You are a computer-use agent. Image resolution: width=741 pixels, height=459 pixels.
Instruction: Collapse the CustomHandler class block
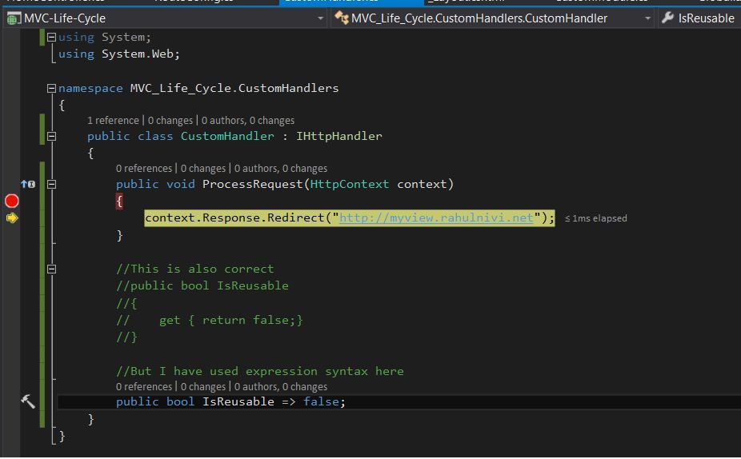click(51, 137)
